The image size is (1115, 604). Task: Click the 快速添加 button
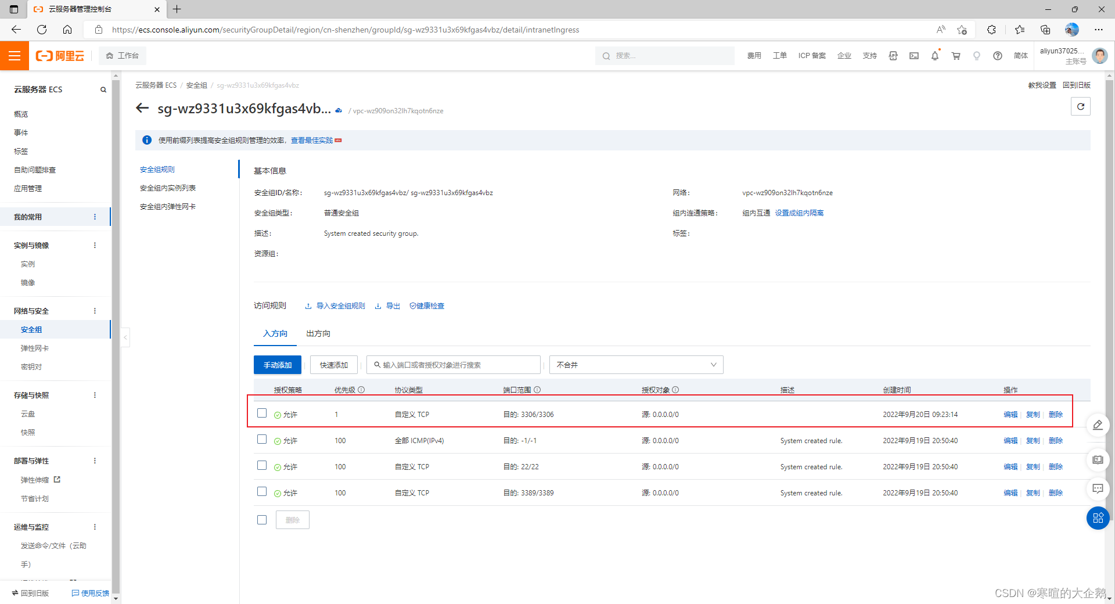(334, 365)
